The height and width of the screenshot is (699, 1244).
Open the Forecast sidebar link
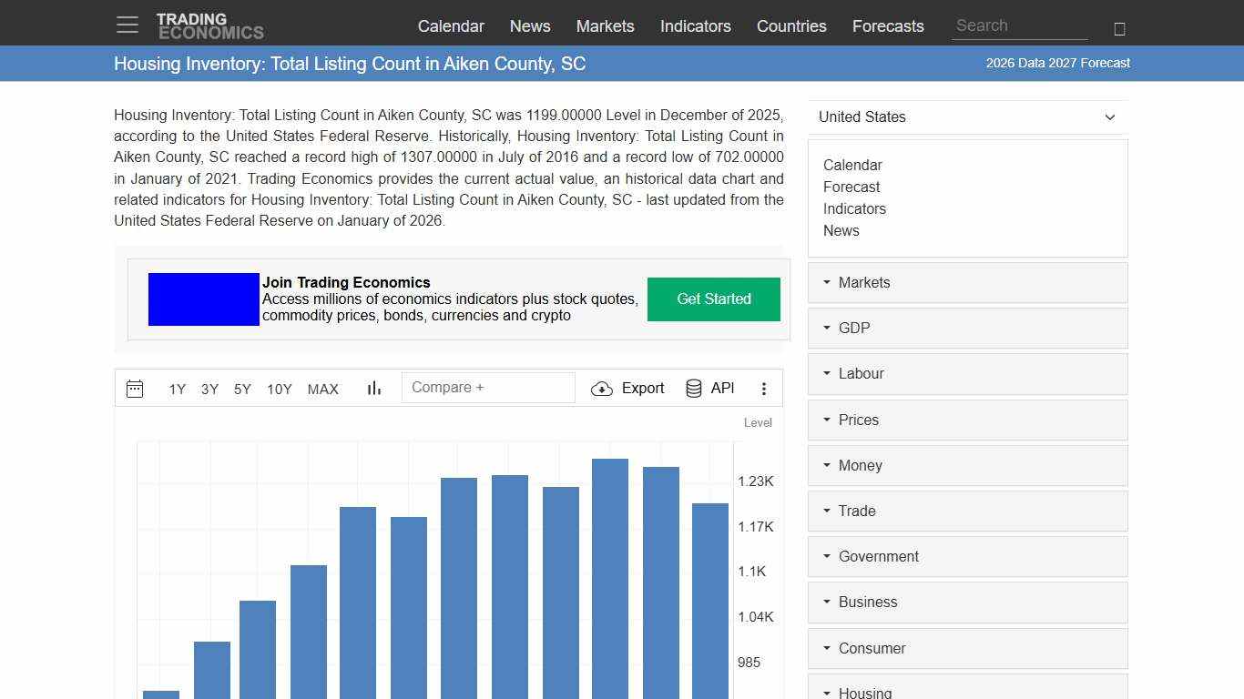pyautogui.click(x=851, y=187)
